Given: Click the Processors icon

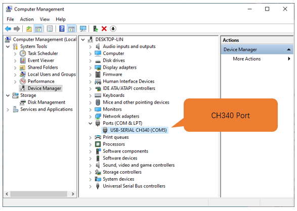Looking at the screenshot, I should pyautogui.click(x=98, y=144).
